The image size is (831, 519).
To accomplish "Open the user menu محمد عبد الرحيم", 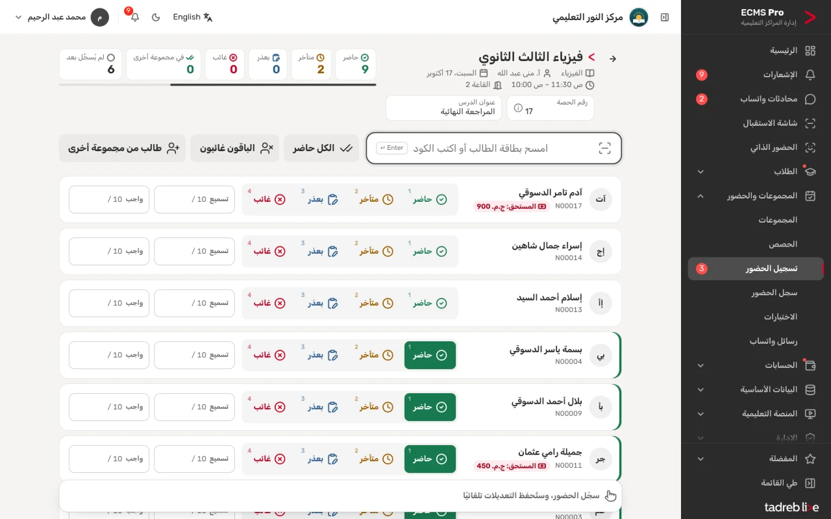I will [x=62, y=18].
